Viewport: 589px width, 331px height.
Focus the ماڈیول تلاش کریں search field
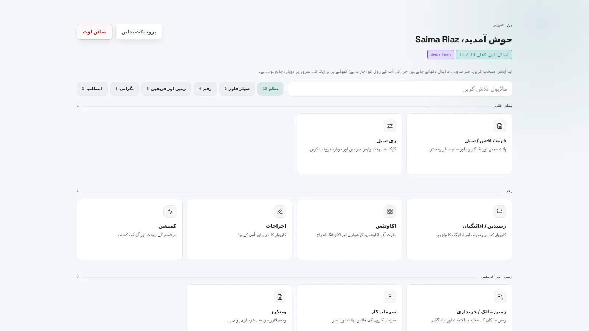[x=400, y=89]
